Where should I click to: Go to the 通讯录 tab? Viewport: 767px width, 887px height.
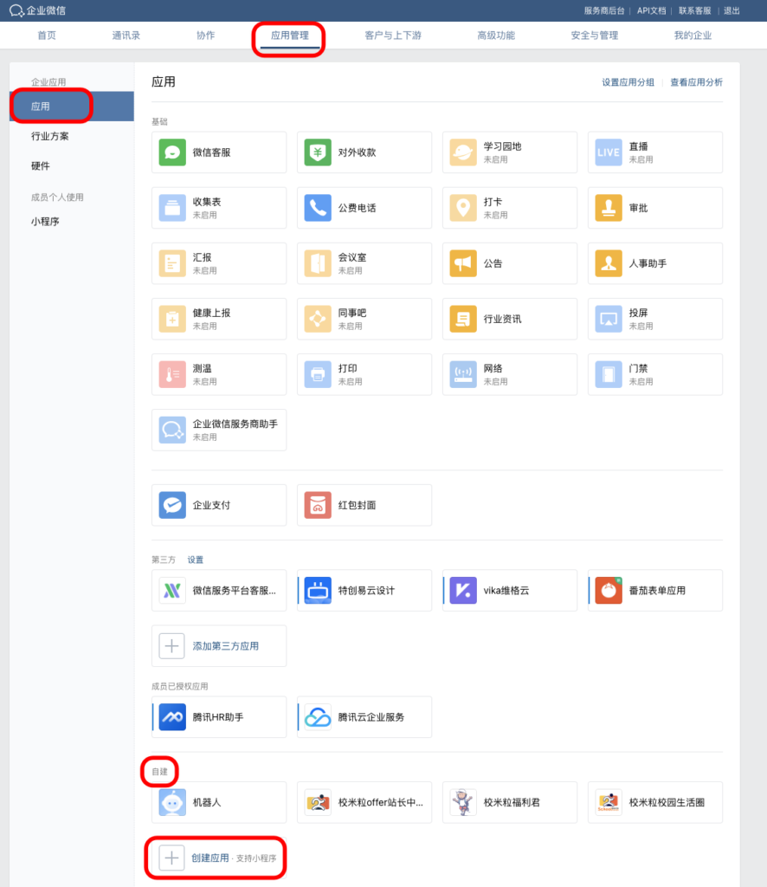coord(126,36)
